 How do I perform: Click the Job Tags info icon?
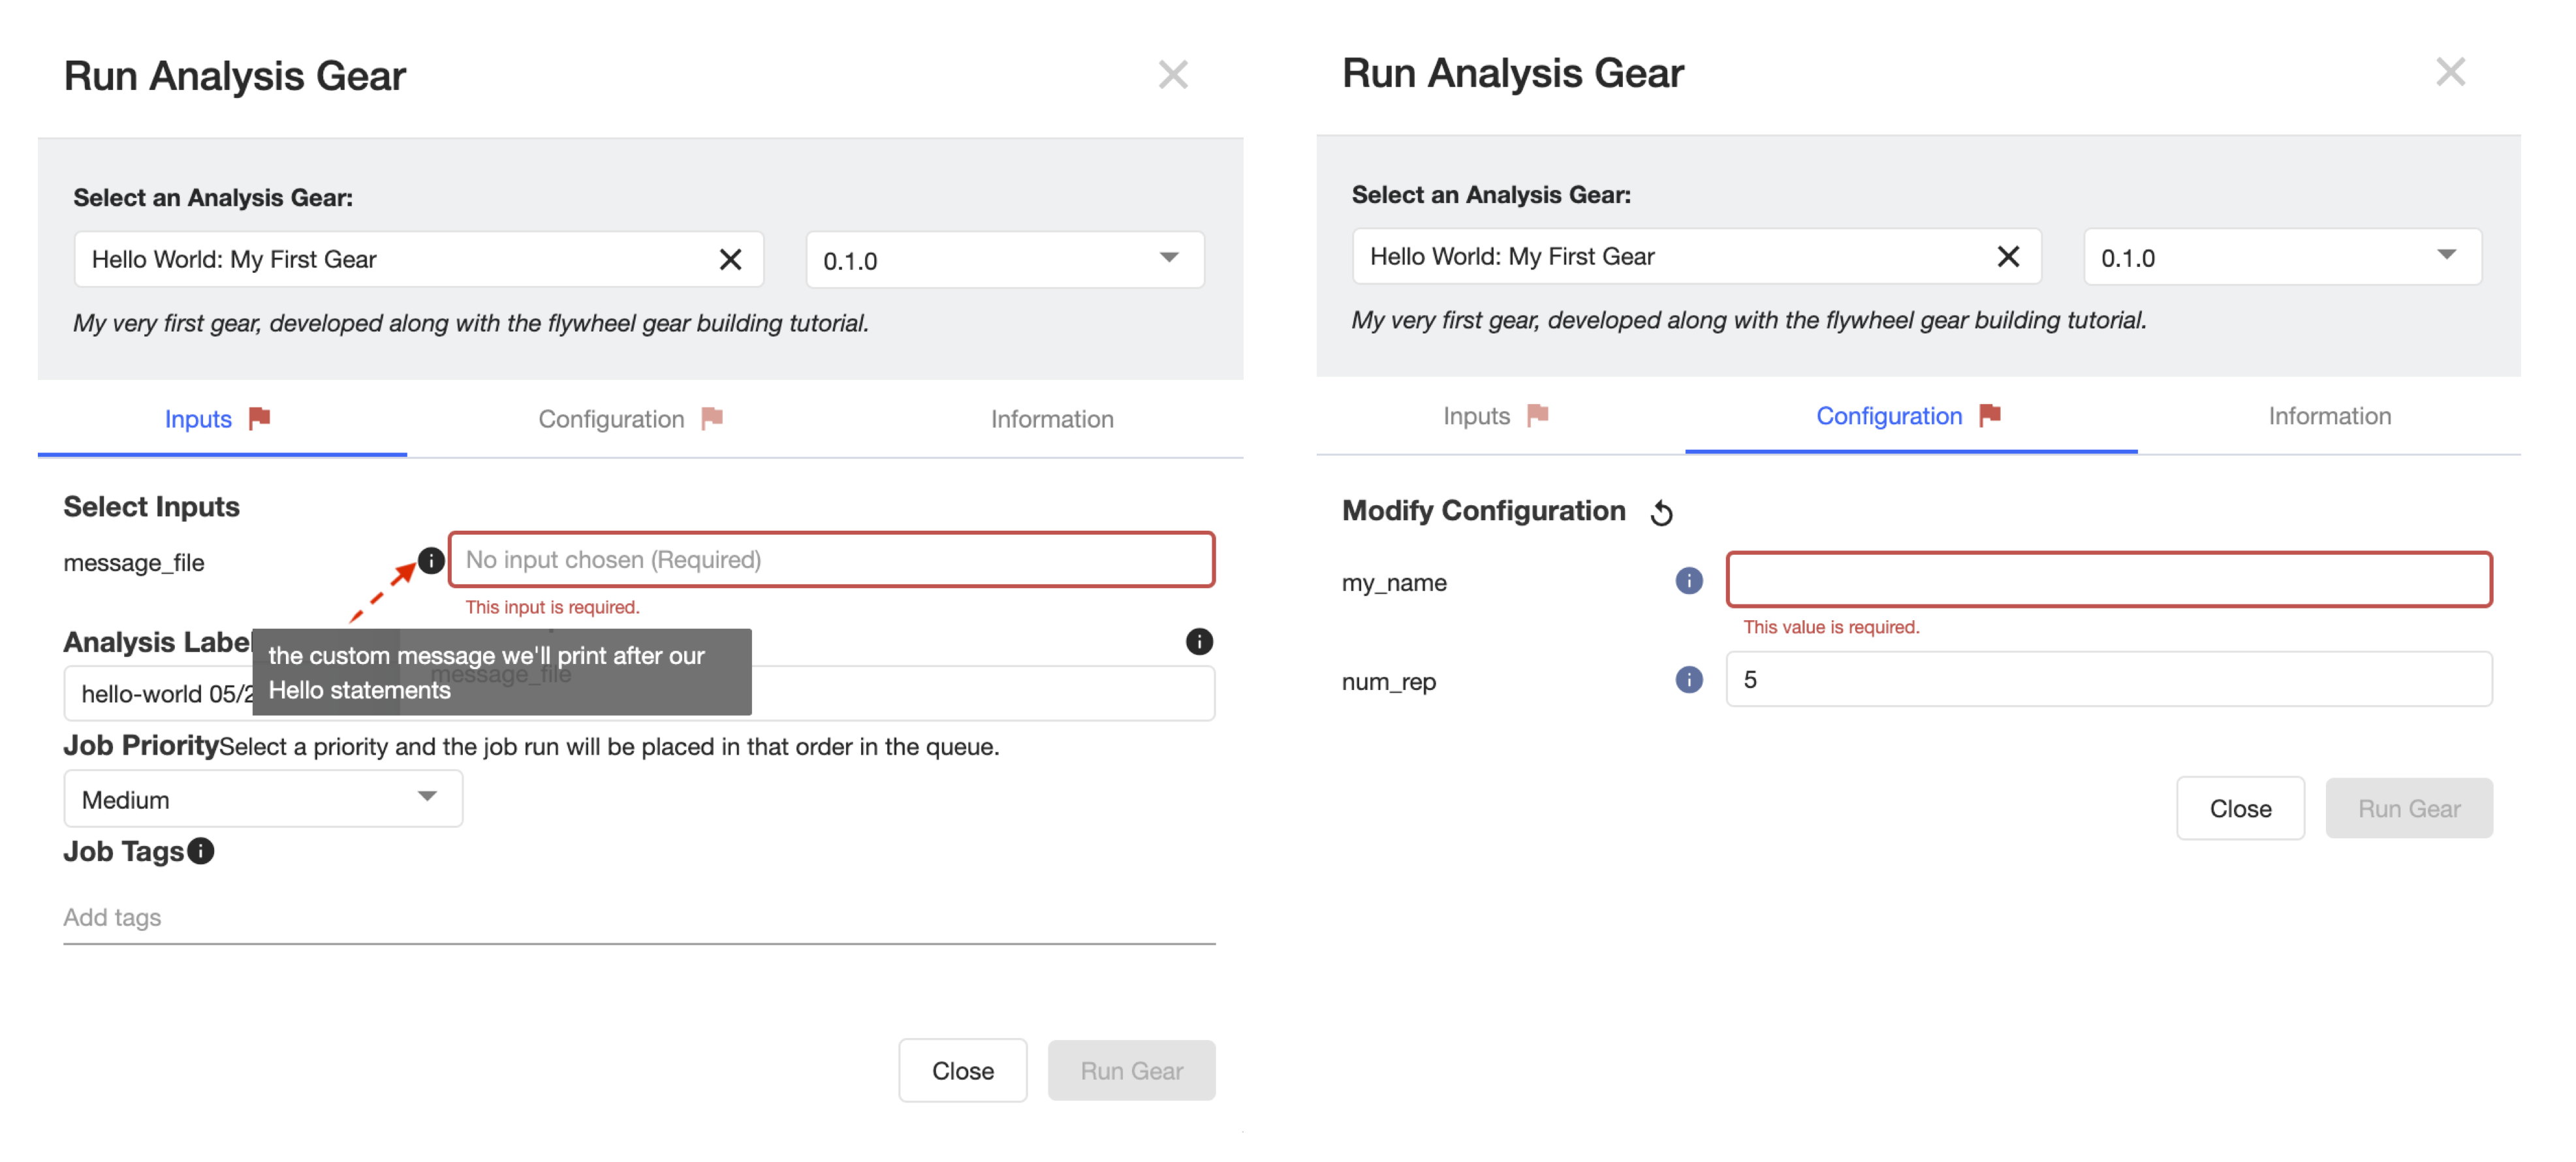coord(201,851)
